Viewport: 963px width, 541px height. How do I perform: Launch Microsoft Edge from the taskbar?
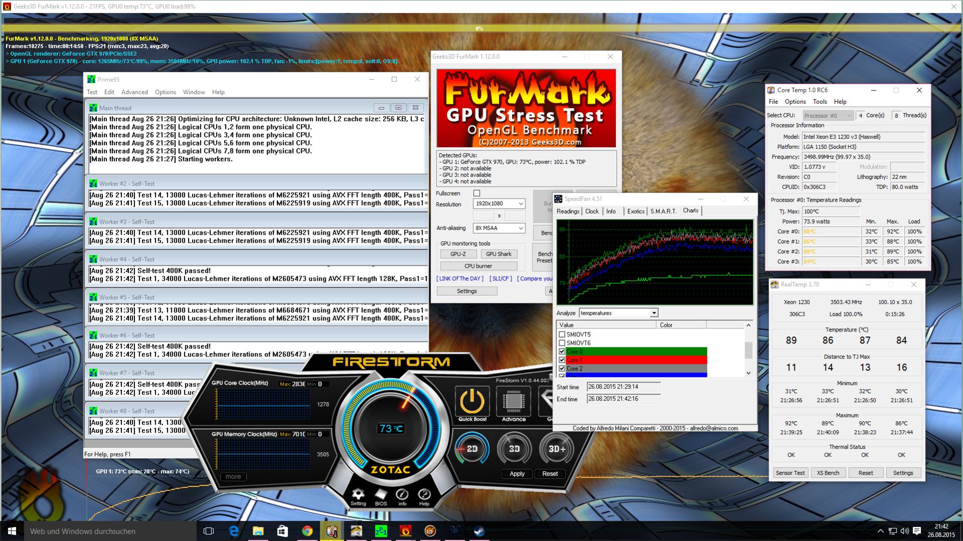(234, 531)
